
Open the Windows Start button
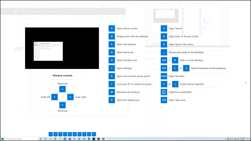click(2, 139)
